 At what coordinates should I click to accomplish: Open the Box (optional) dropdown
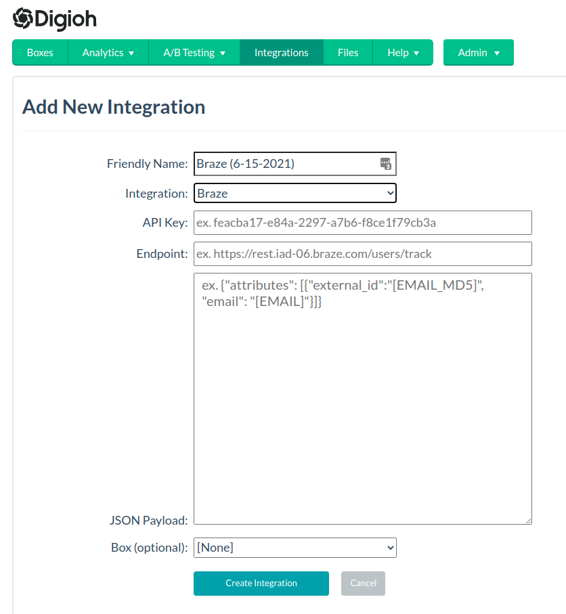pos(295,548)
